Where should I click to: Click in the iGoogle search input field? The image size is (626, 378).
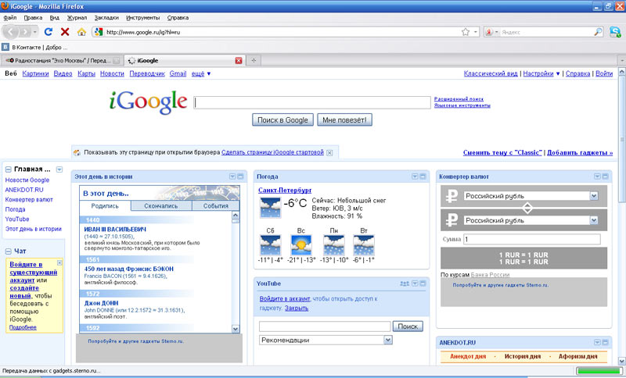(312, 102)
